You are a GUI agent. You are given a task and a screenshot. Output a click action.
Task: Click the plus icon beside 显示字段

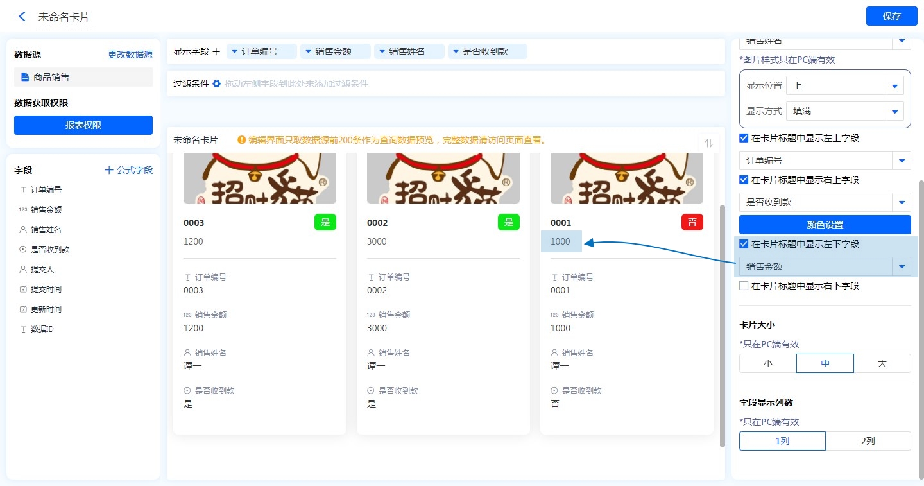pyautogui.click(x=216, y=51)
